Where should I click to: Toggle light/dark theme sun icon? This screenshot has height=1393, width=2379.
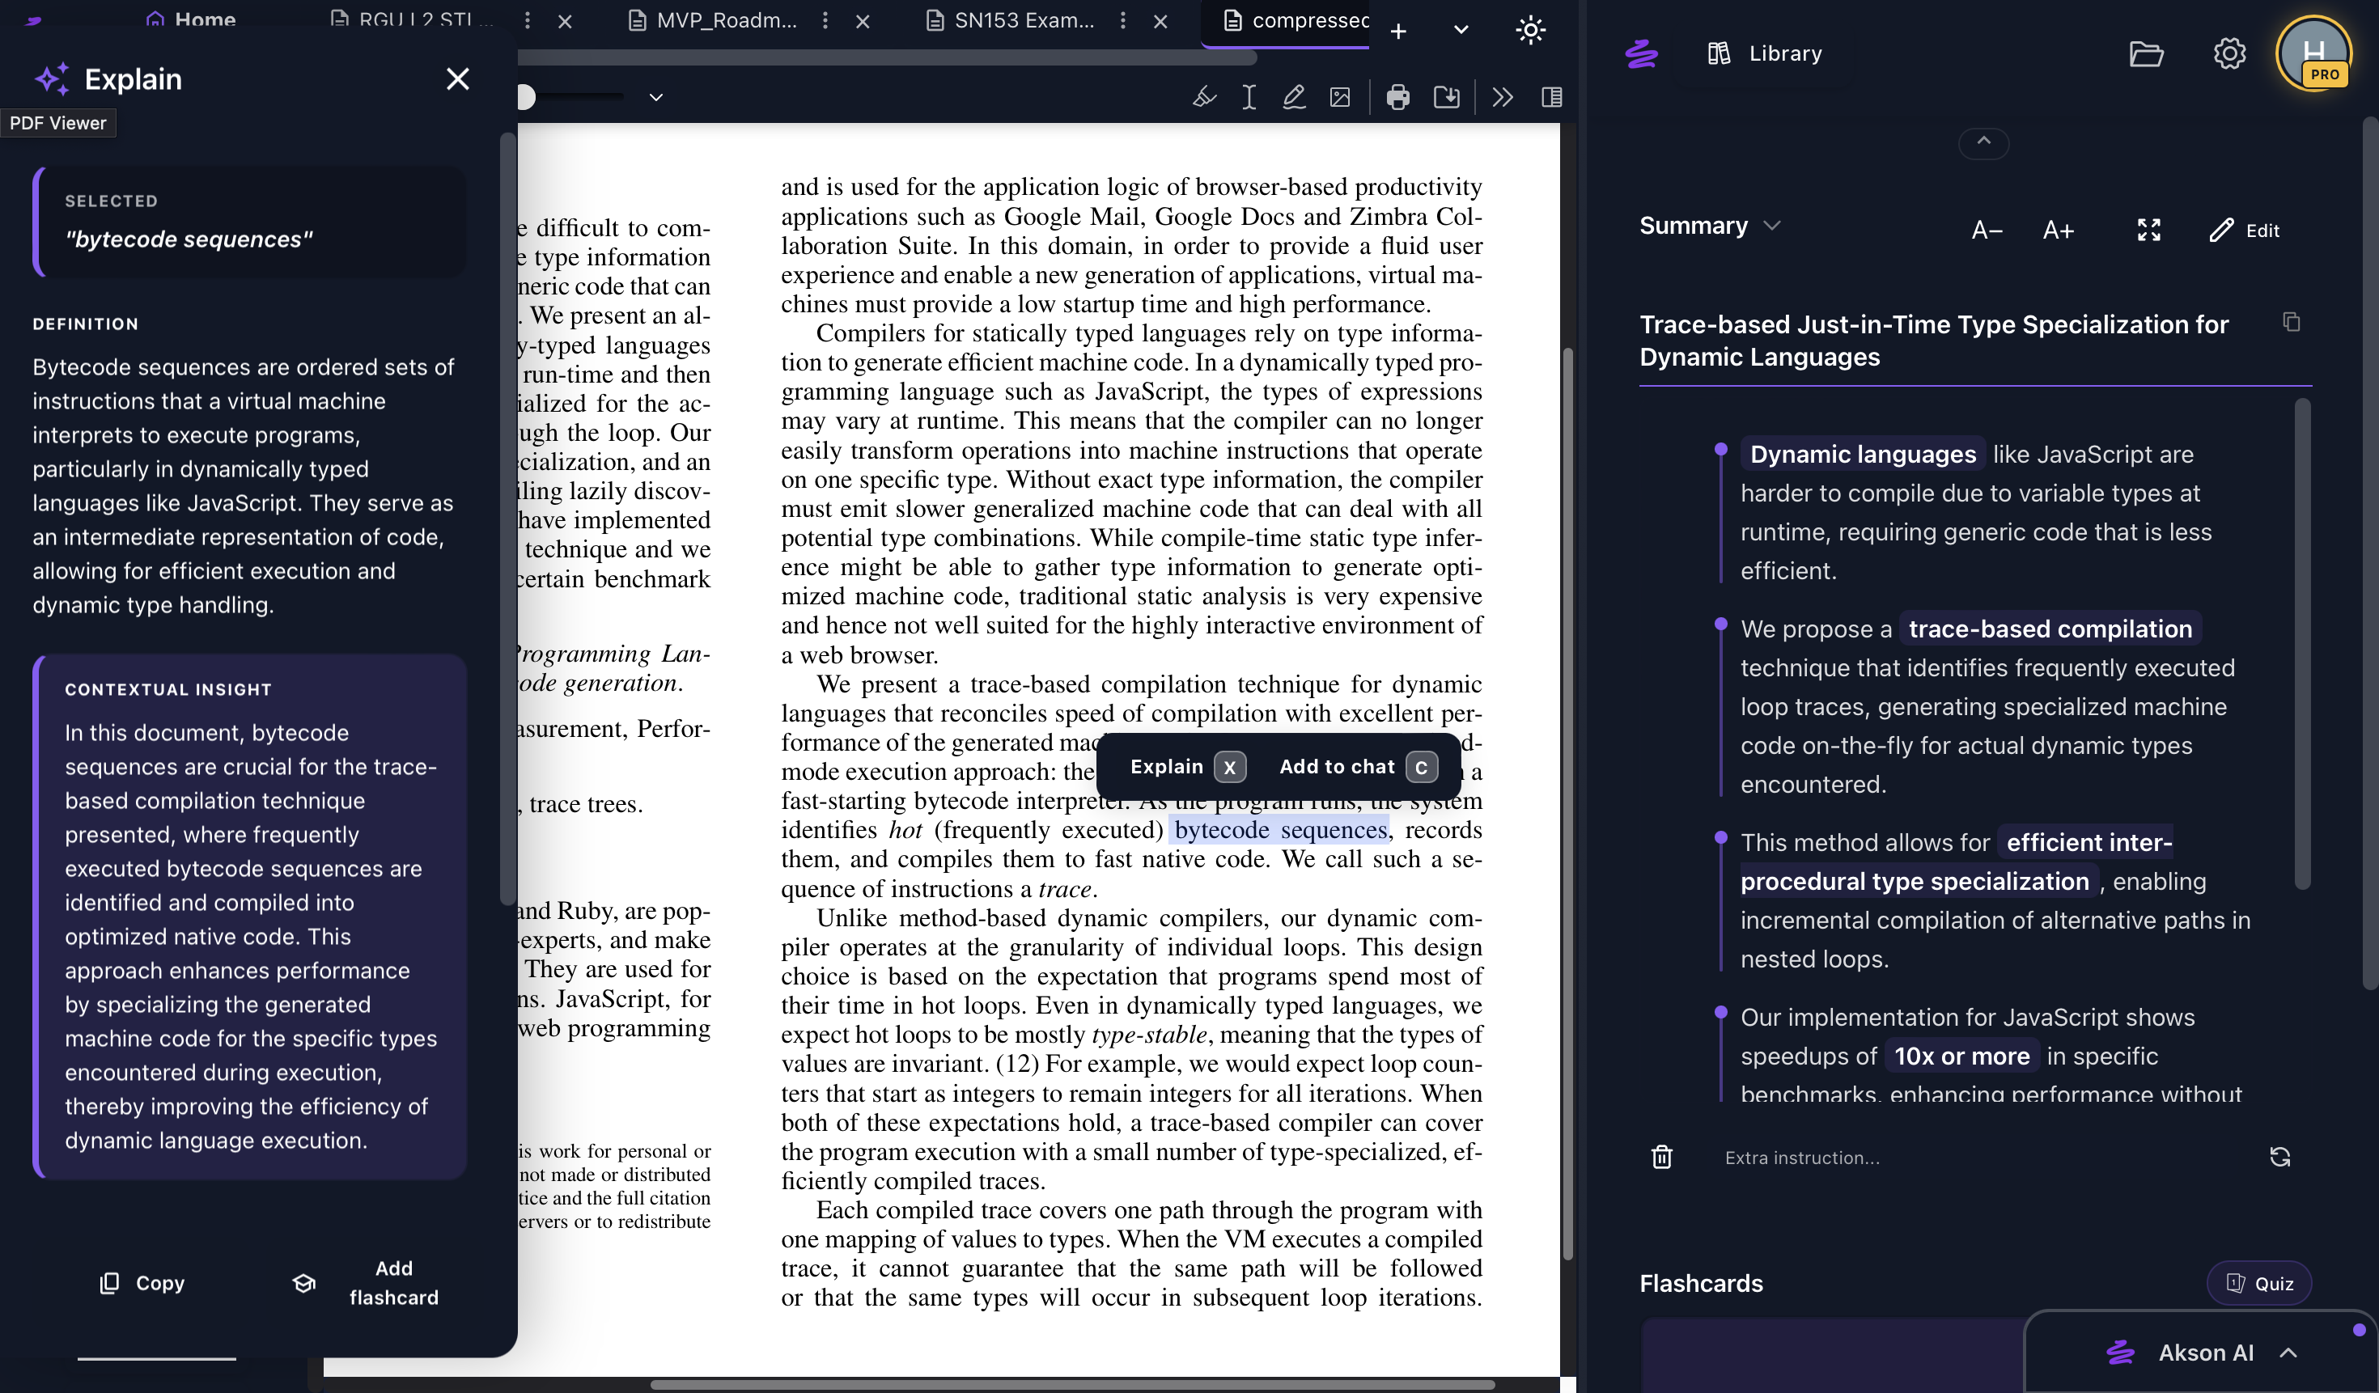coord(1529,30)
